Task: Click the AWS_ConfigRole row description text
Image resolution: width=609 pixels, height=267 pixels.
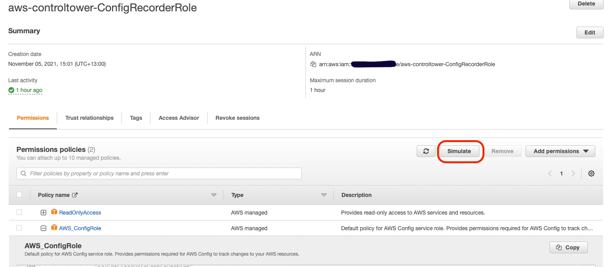Action: coord(467,228)
